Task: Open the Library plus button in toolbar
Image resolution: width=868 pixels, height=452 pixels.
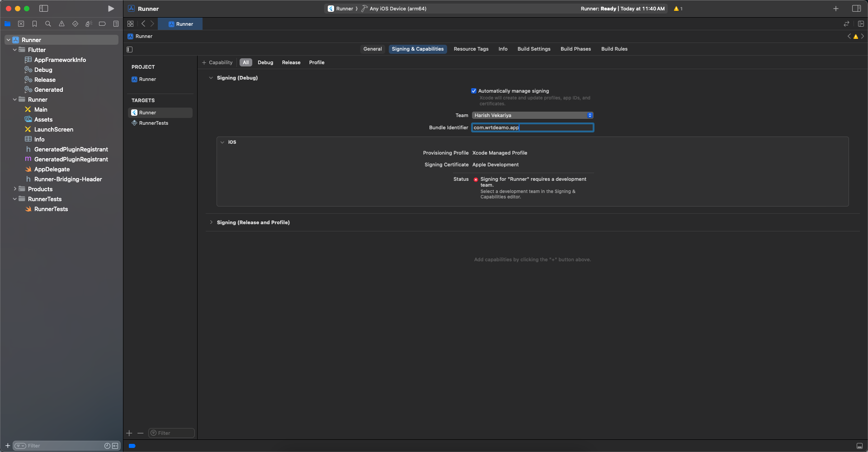Action: 836,9
